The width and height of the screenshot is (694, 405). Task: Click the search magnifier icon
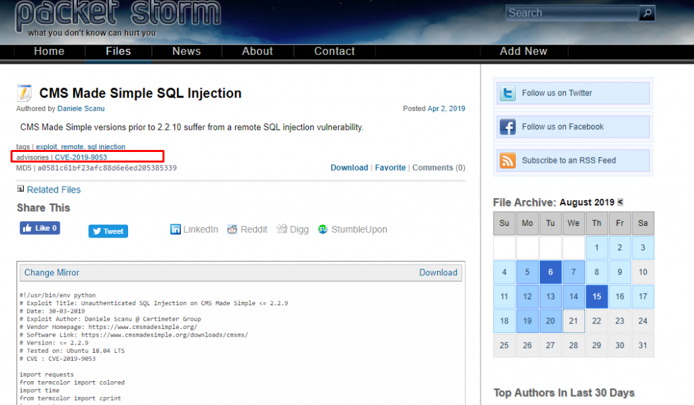coord(647,13)
